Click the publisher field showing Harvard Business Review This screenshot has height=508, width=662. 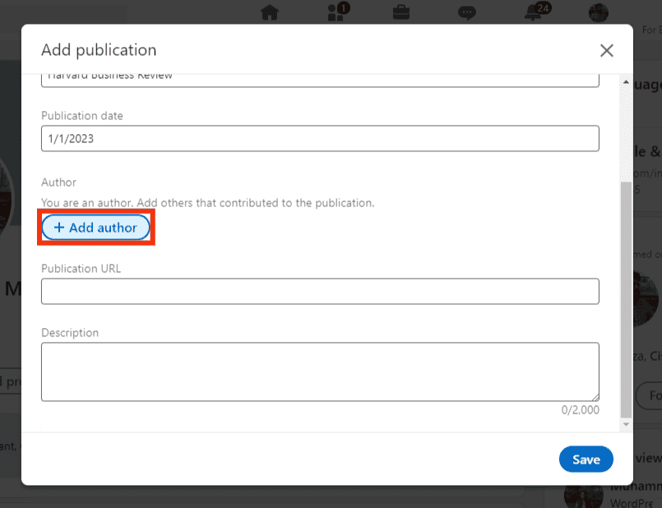pyautogui.click(x=320, y=81)
